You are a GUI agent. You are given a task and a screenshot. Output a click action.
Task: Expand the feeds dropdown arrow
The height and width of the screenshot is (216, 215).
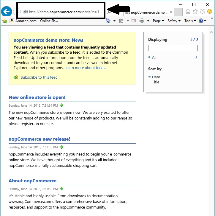coord(128,21)
